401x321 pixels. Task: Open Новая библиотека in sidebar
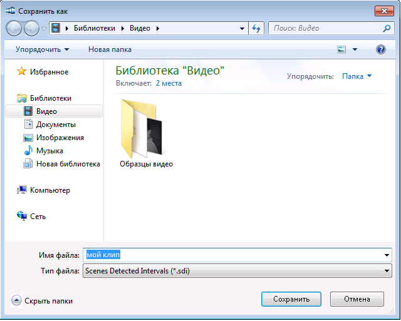[x=68, y=164]
